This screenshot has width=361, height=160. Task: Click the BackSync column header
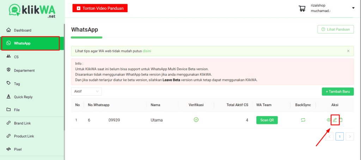pyautogui.click(x=303, y=105)
